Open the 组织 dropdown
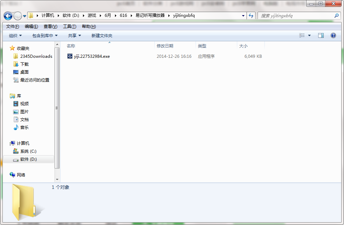Screen dimensions: 344x225 tap(15, 35)
